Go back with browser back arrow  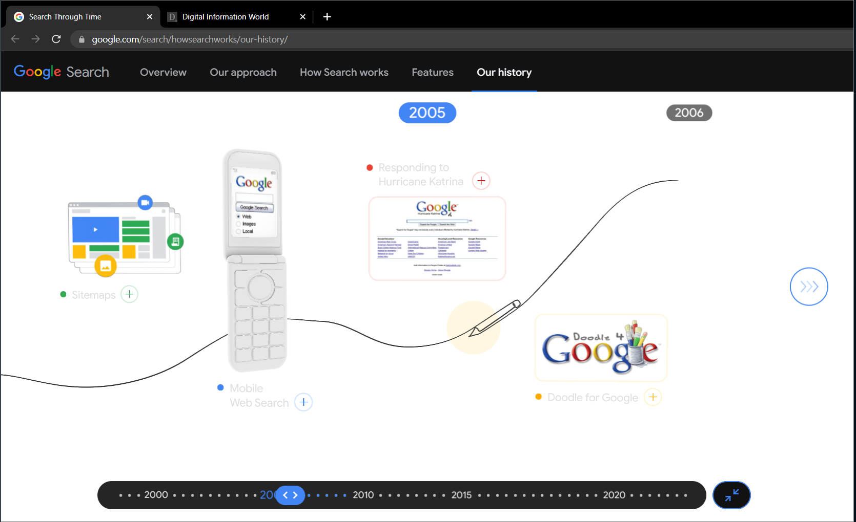click(15, 39)
